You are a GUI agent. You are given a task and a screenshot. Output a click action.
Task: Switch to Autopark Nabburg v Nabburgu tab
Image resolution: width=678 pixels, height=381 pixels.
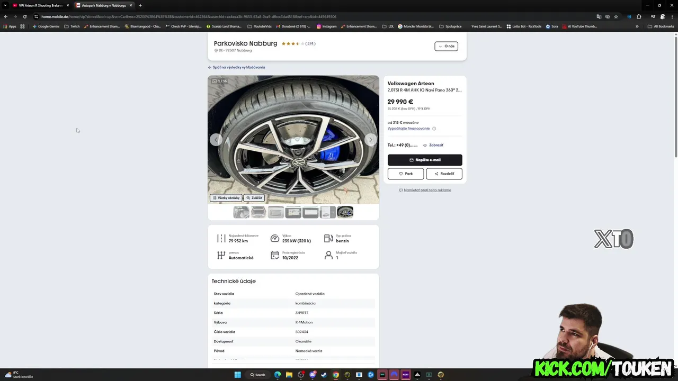[x=103, y=5]
